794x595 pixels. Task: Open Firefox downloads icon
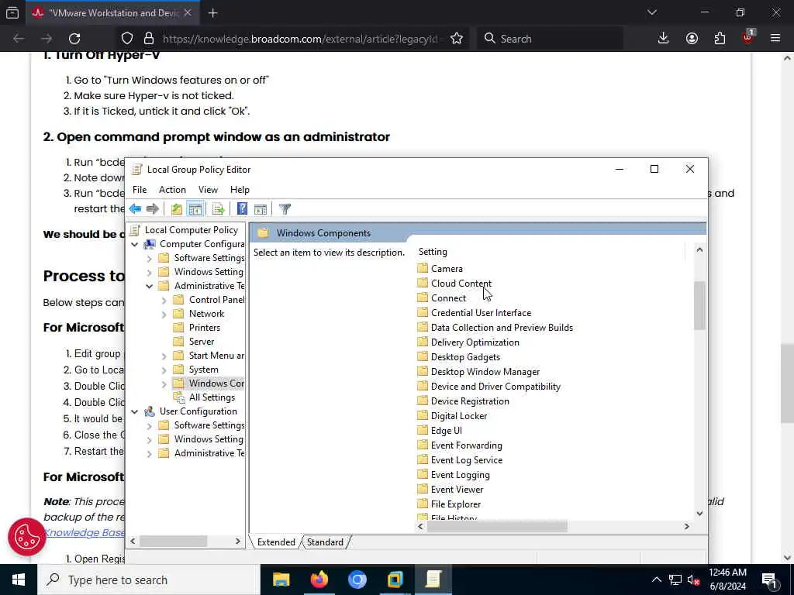point(664,39)
